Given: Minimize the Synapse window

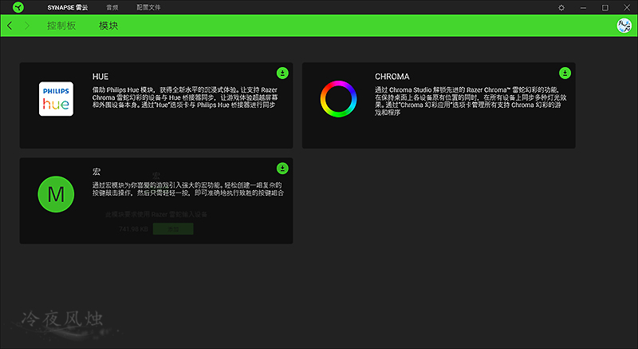Looking at the screenshot, I should point(584,8).
